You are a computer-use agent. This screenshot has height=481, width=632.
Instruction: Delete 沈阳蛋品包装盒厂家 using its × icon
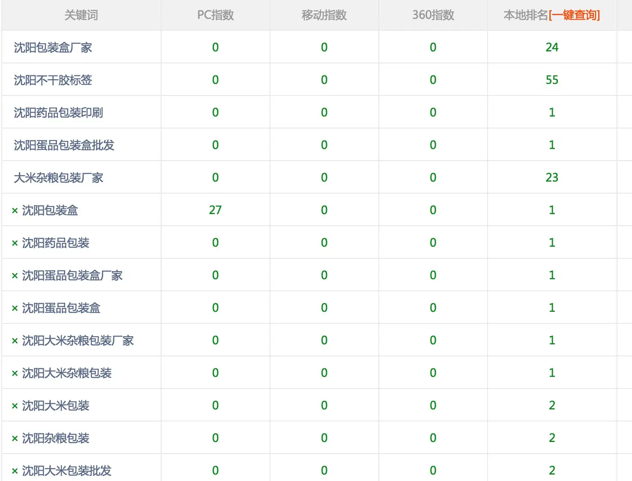coord(15,276)
